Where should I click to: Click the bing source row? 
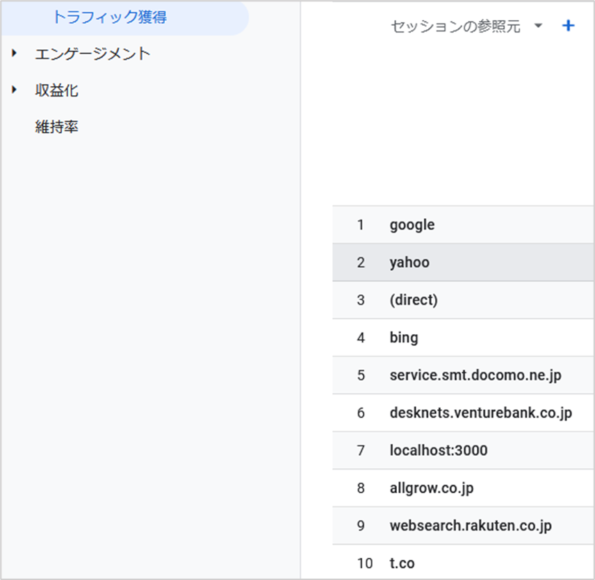(464, 338)
